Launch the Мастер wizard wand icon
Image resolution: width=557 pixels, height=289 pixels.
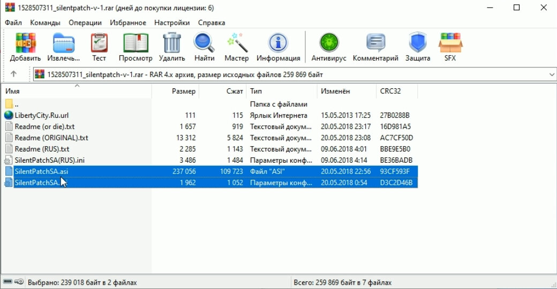[x=237, y=43]
